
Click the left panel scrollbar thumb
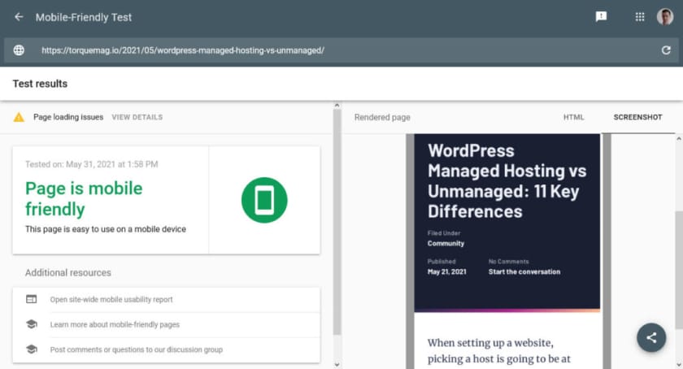[x=337, y=222]
